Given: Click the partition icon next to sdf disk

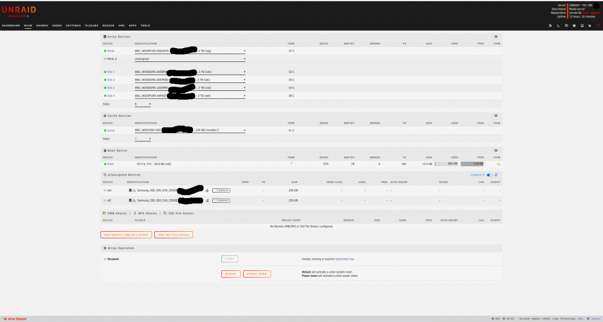Looking at the screenshot, I should click(134, 200).
